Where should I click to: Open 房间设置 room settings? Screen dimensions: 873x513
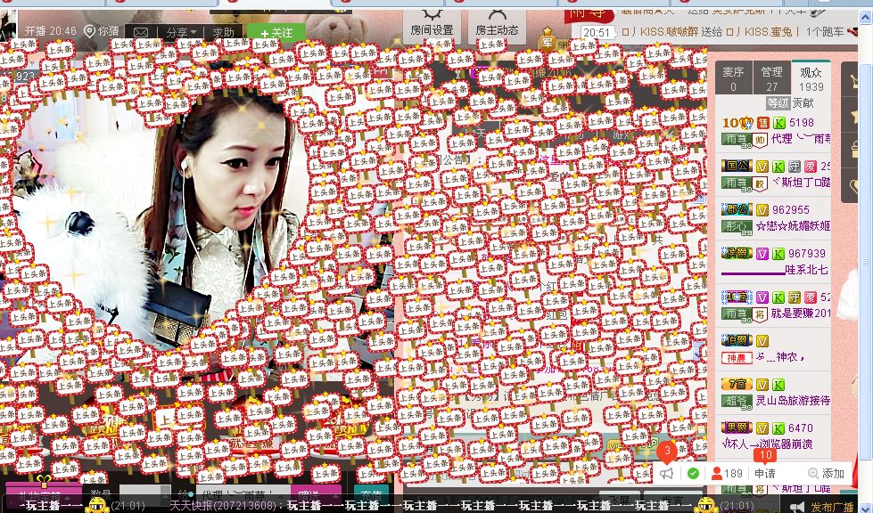(432, 29)
